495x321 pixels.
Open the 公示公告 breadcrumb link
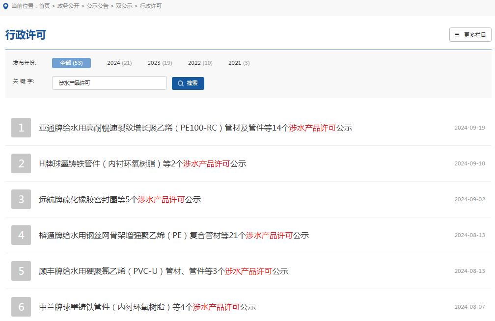click(x=98, y=6)
